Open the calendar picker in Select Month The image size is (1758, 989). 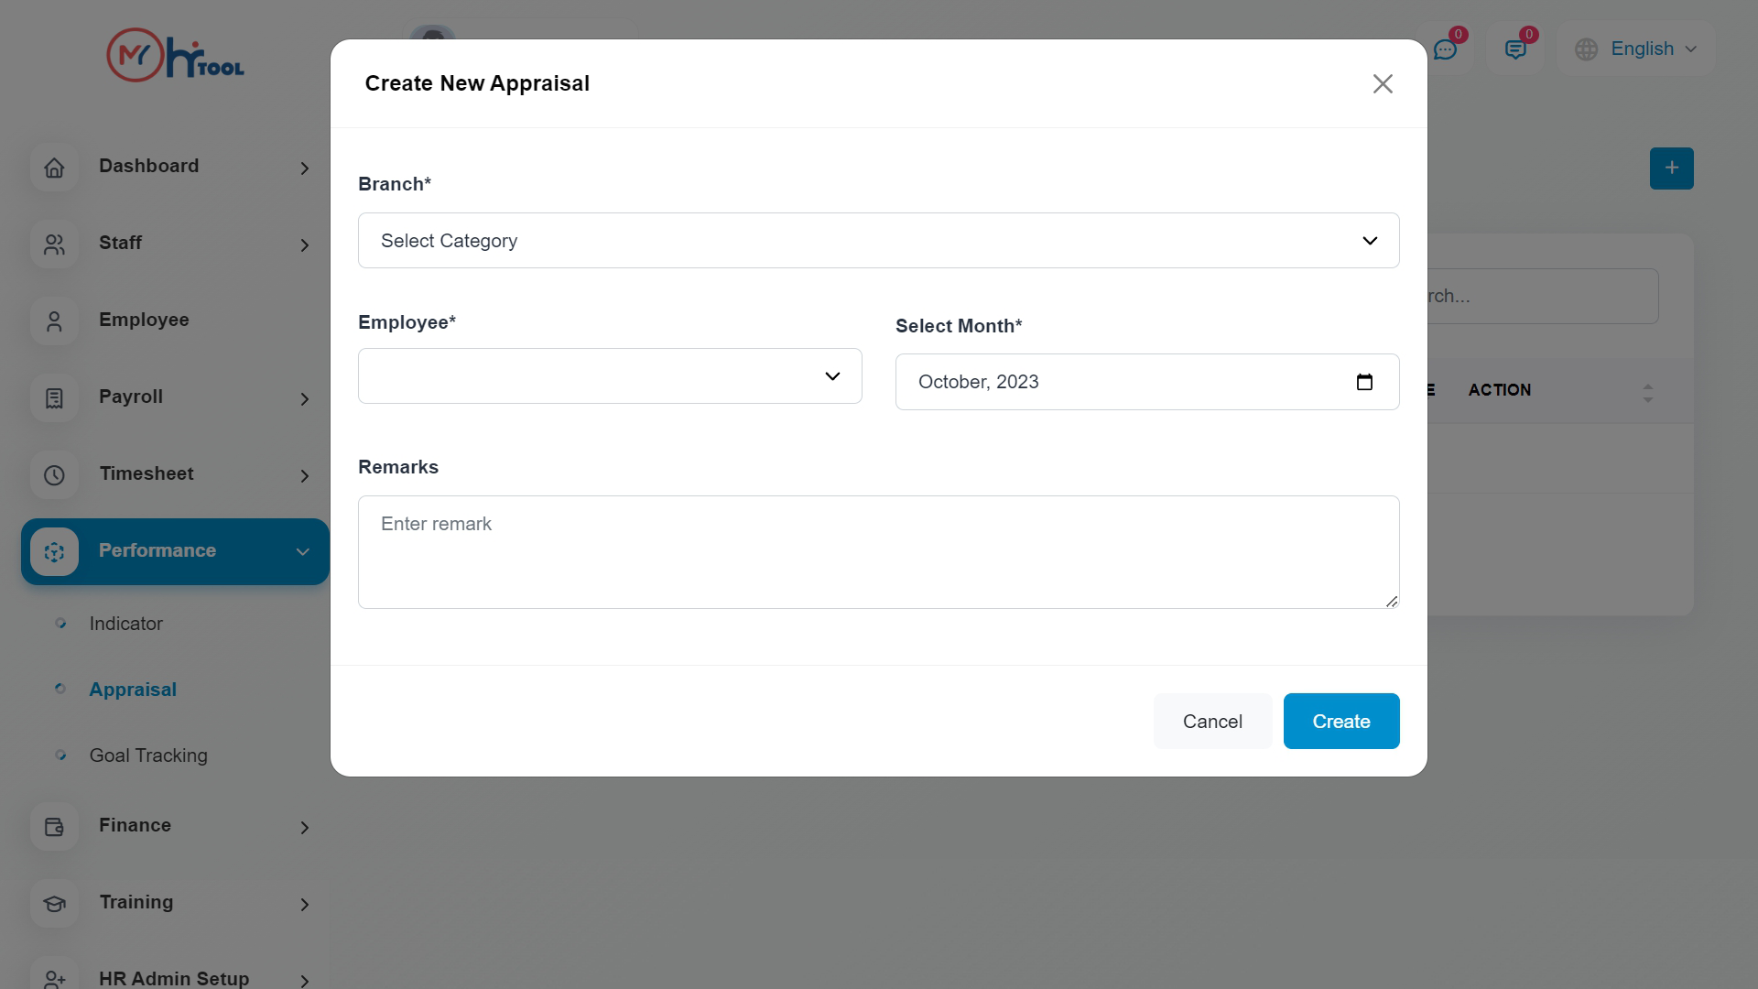[1363, 382]
